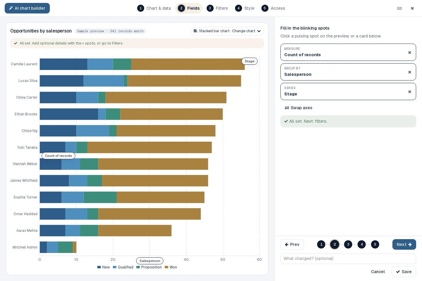Viewport: 422px width, 281px height.
Task: Click the Stage spot on the chart
Action: pyautogui.click(x=249, y=61)
